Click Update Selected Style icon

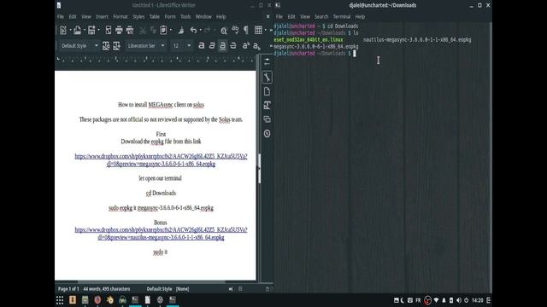coord(106,45)
